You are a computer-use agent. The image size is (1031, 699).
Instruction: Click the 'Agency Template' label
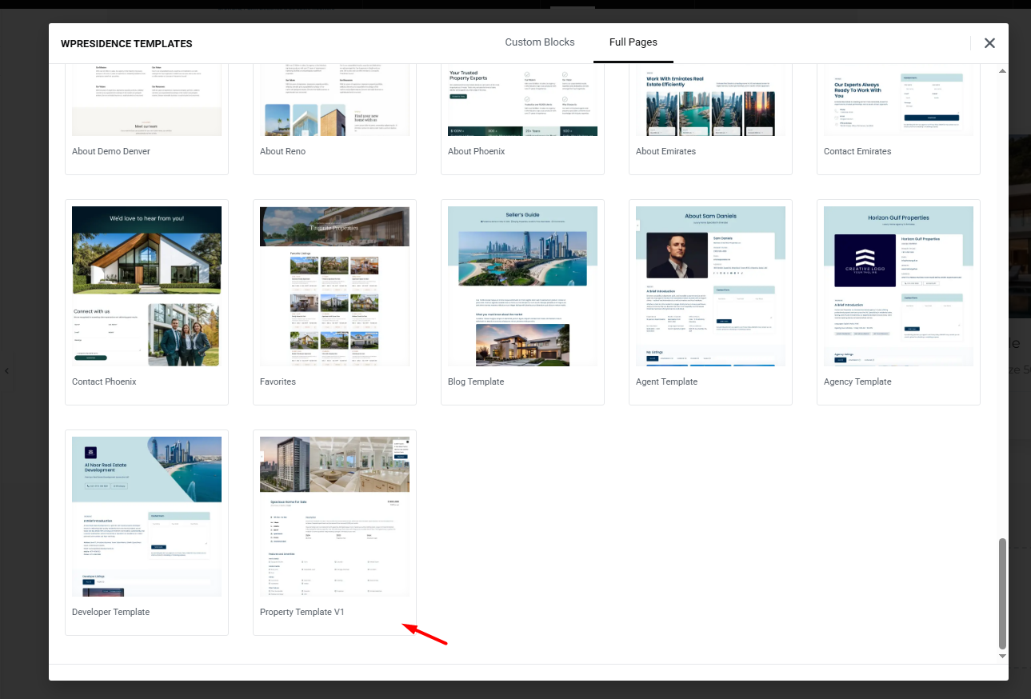[x=857, y=381]
